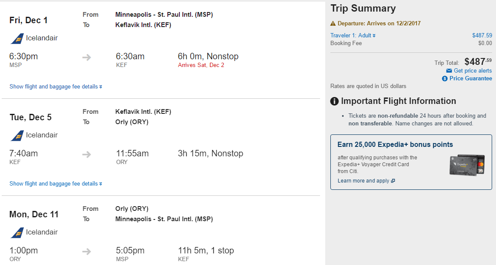Click arrow icon between MSP and KEF times
Image resolution: width=496 pixels, height=265 pixels.
coord(86,58)
